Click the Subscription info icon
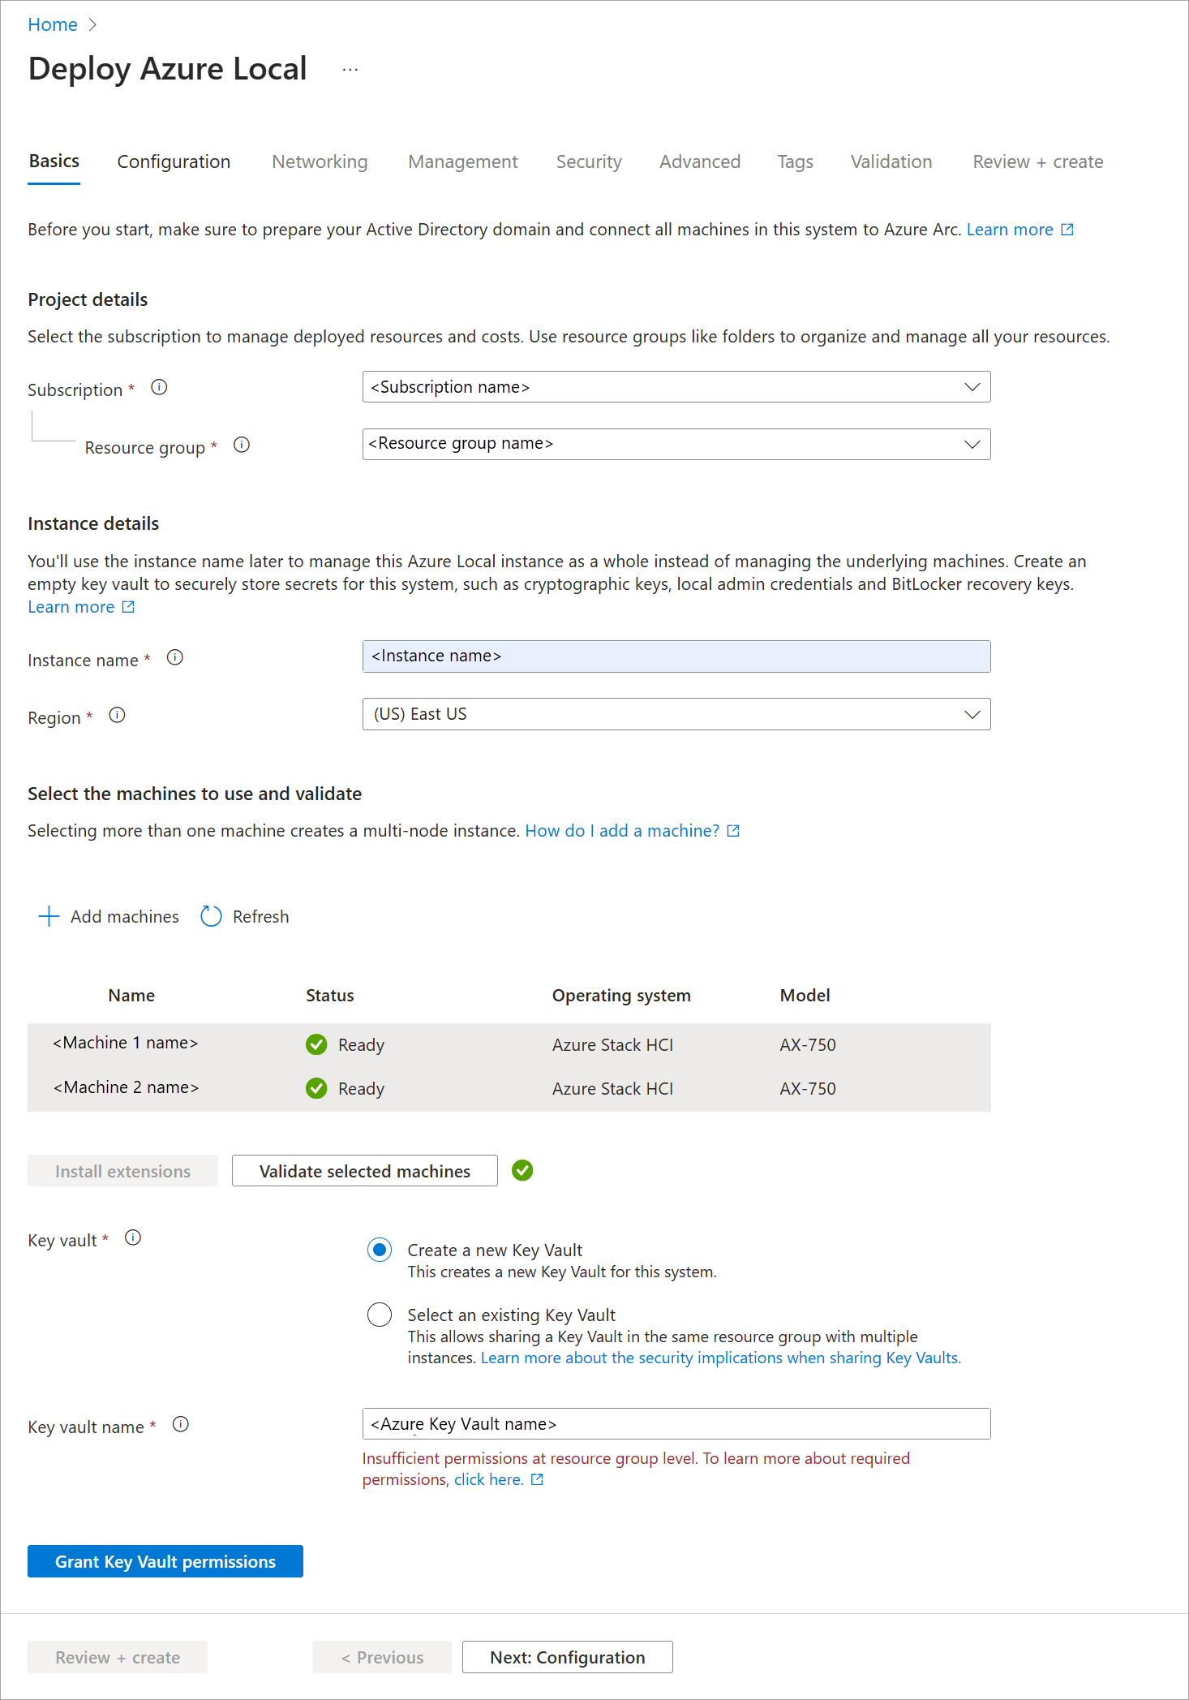The image size is (1189, 1700). 159,387
